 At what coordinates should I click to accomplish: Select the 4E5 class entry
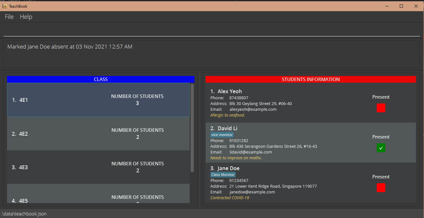pos(98,197)
